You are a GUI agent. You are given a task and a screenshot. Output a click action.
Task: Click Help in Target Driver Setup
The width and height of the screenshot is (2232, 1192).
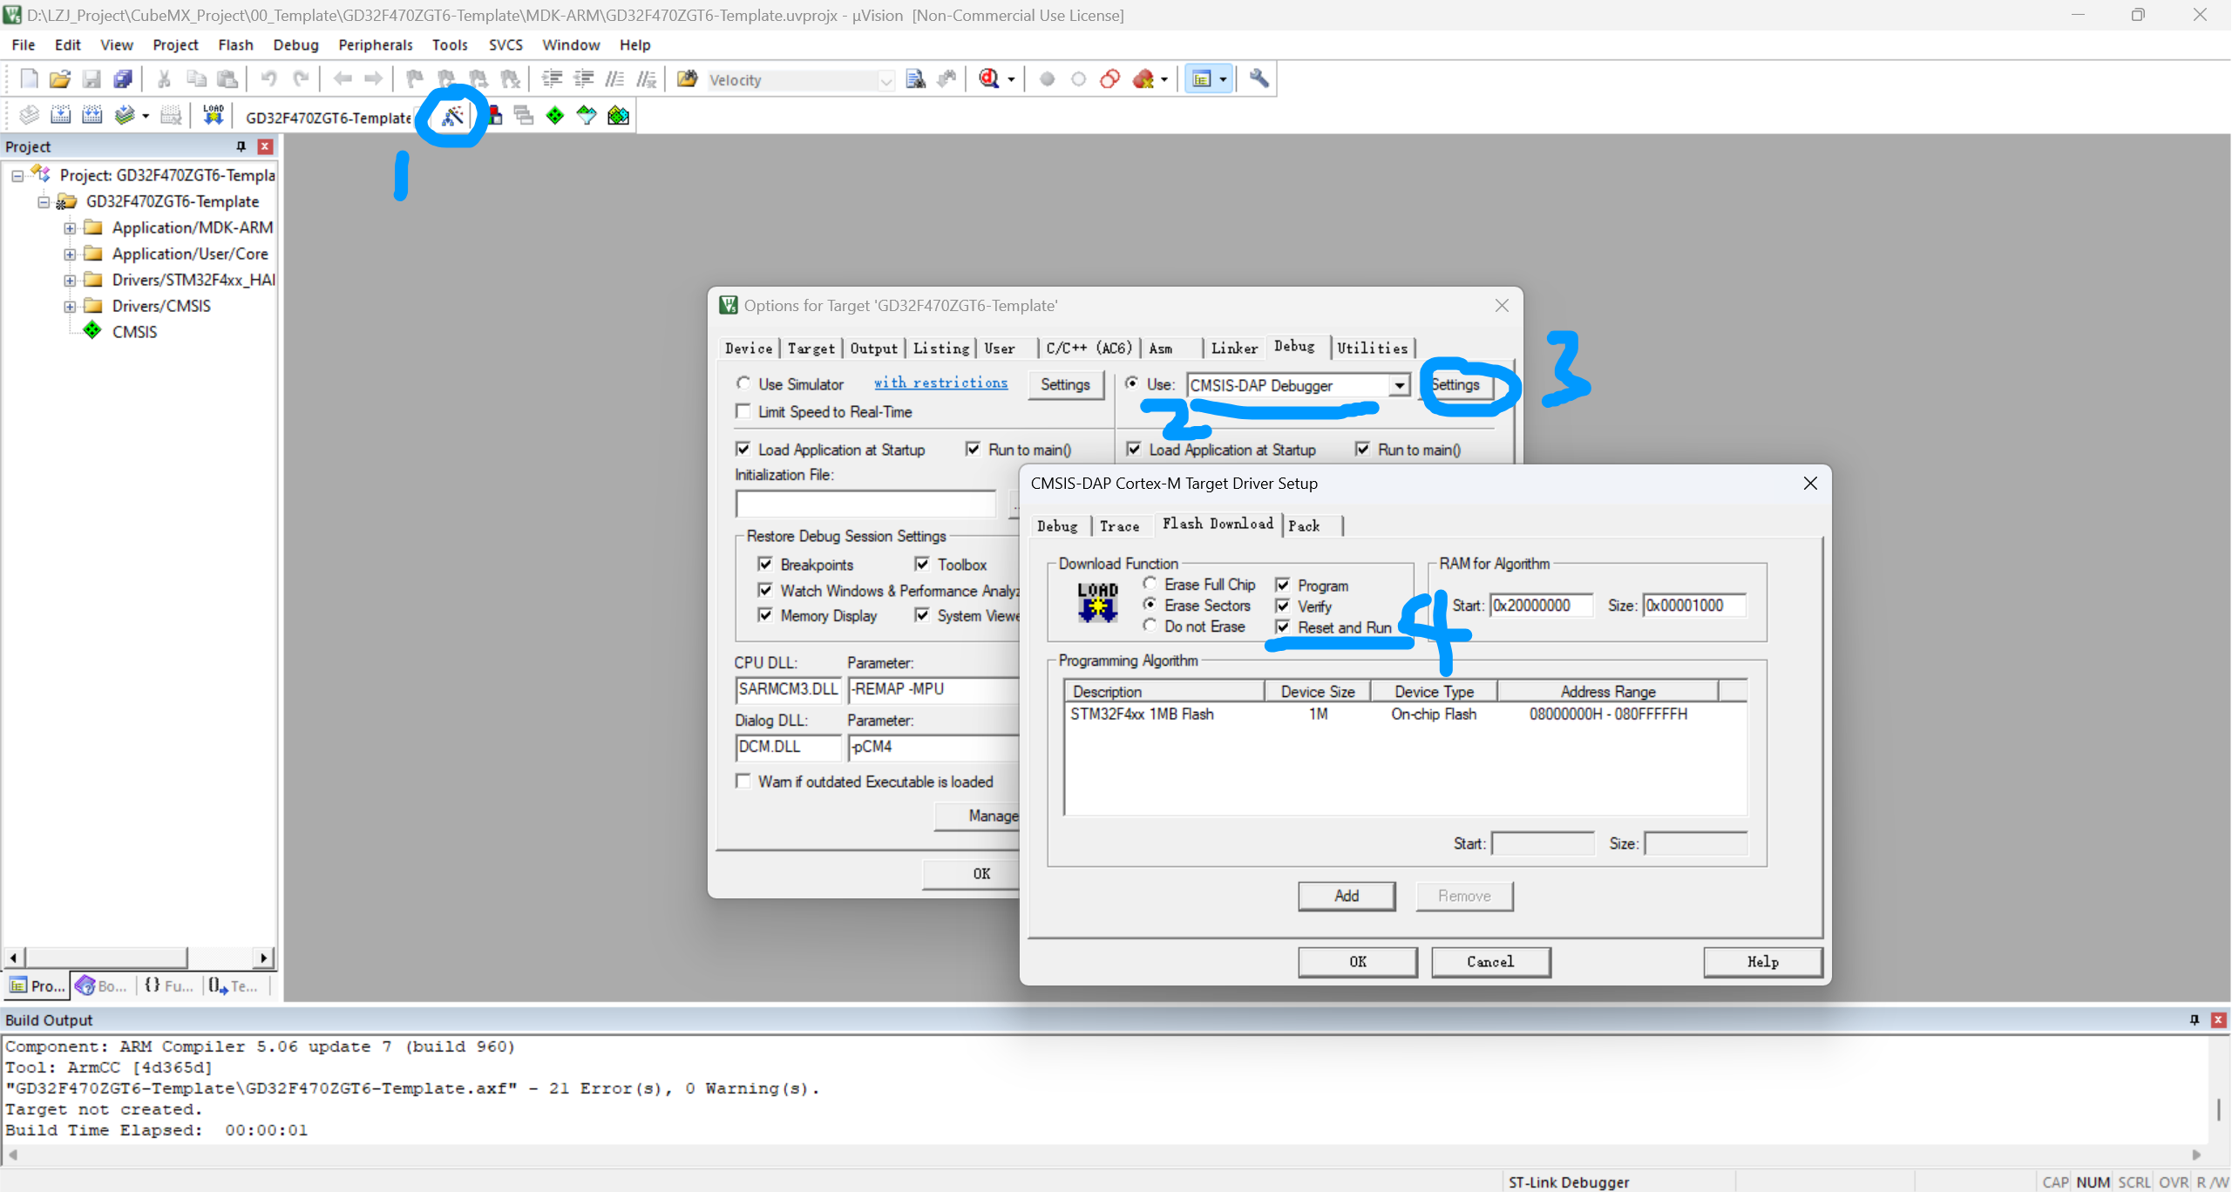click(1763, 962)
